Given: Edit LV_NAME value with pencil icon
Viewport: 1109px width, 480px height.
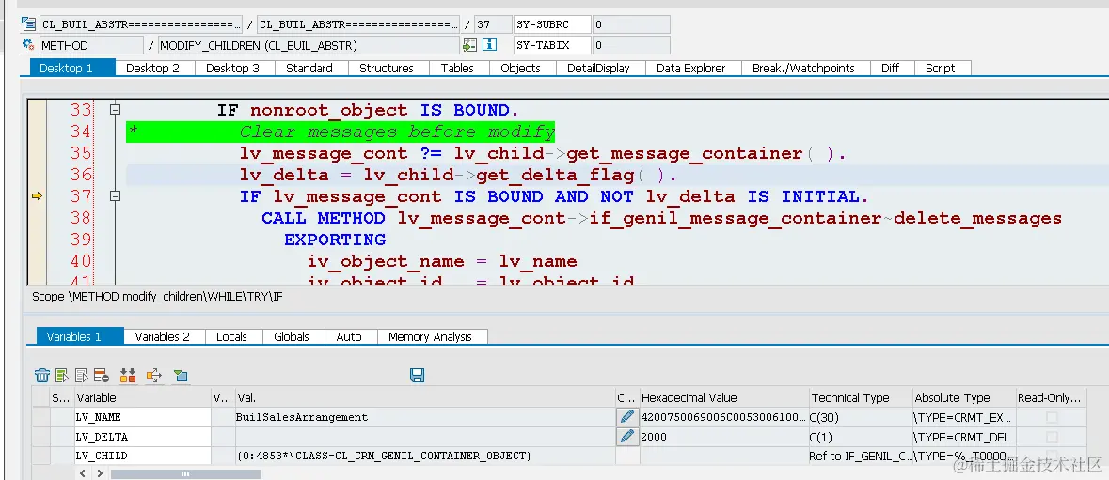Looking at the screenshot, I should [626, 416].
